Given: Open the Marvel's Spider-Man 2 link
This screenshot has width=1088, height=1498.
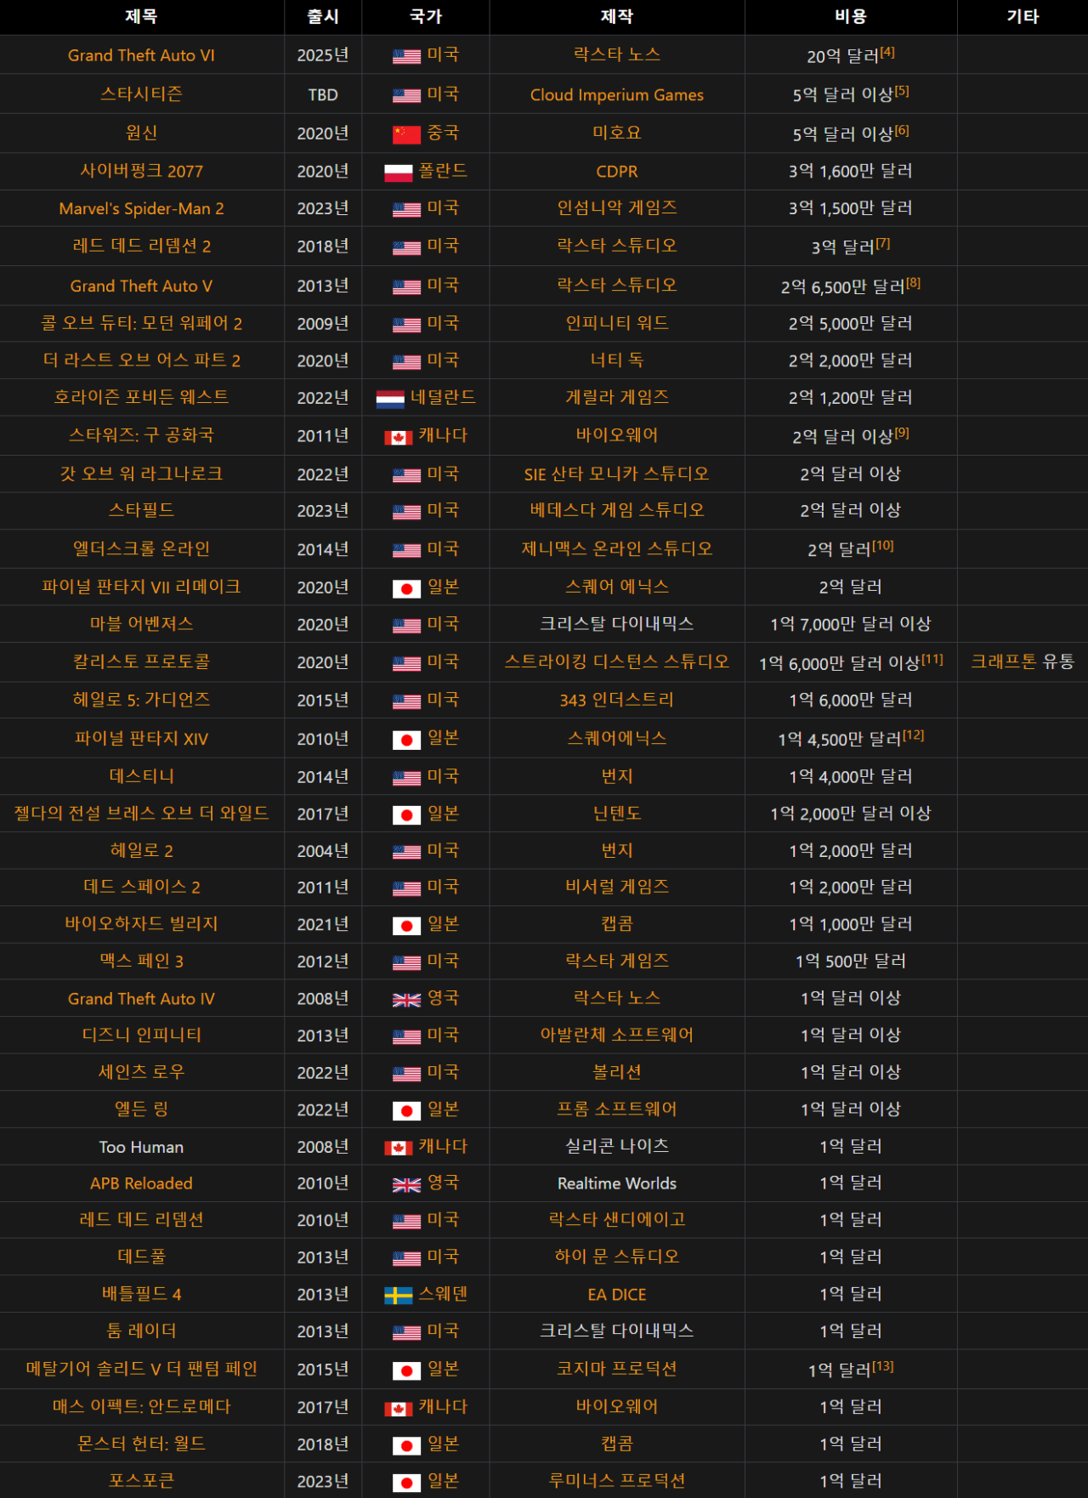Looking at the screenshot, I should click(141, 208).
